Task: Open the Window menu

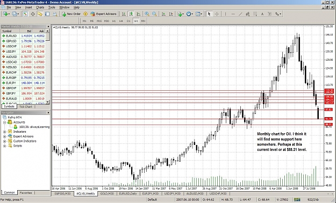Action: pyautogui.click(x=65, y=8)
